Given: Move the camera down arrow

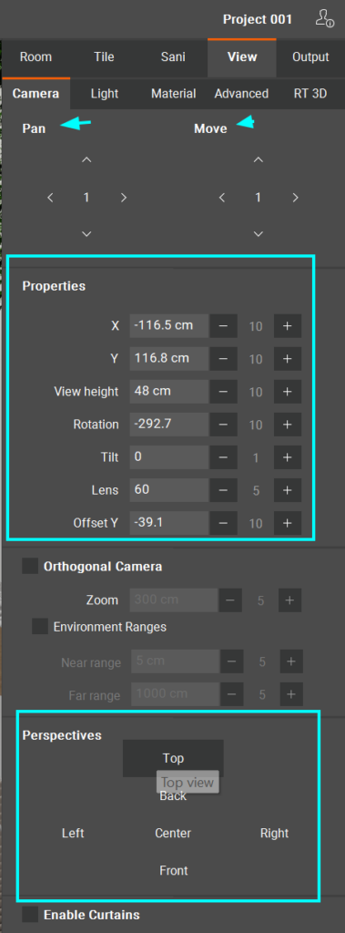Looking at the screenshot, I should [x=259, y=234].
